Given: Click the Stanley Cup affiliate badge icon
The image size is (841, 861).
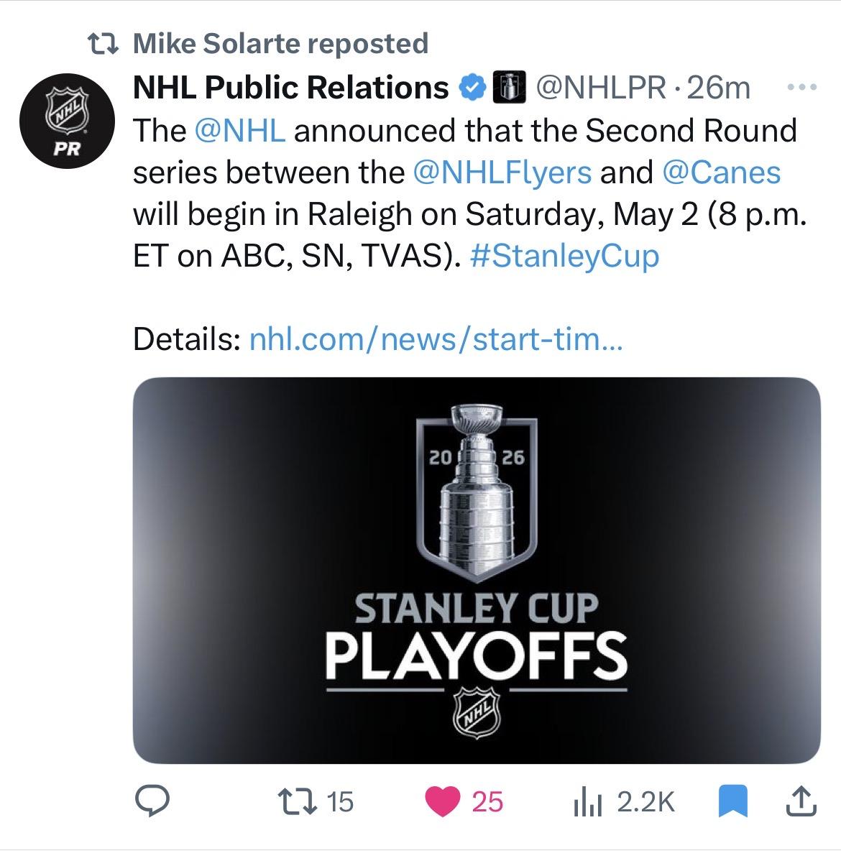Looking at the screenshot, I should tap(509, 87).
